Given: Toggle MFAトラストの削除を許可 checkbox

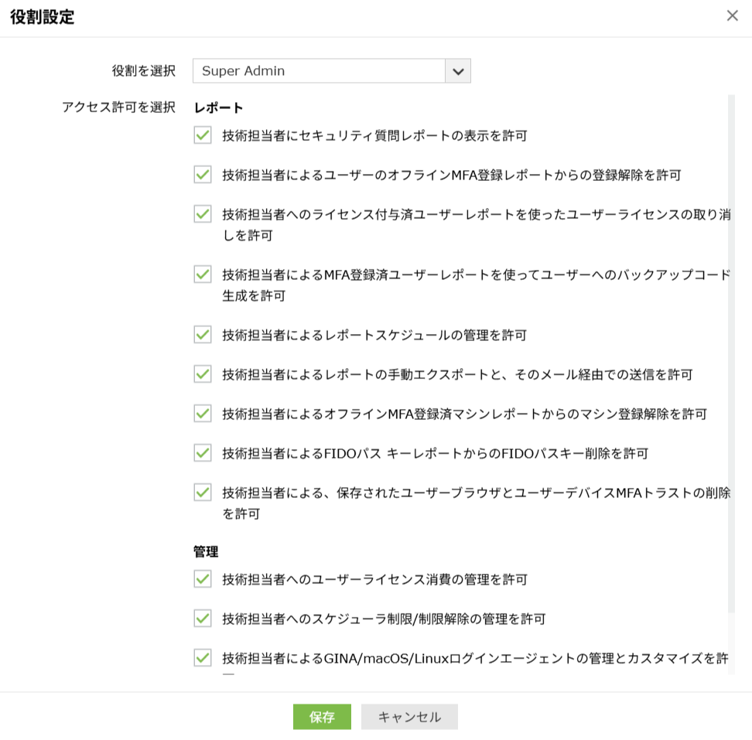Looking at the screenshot, I should pyautogui.click(x=203, y=493).
